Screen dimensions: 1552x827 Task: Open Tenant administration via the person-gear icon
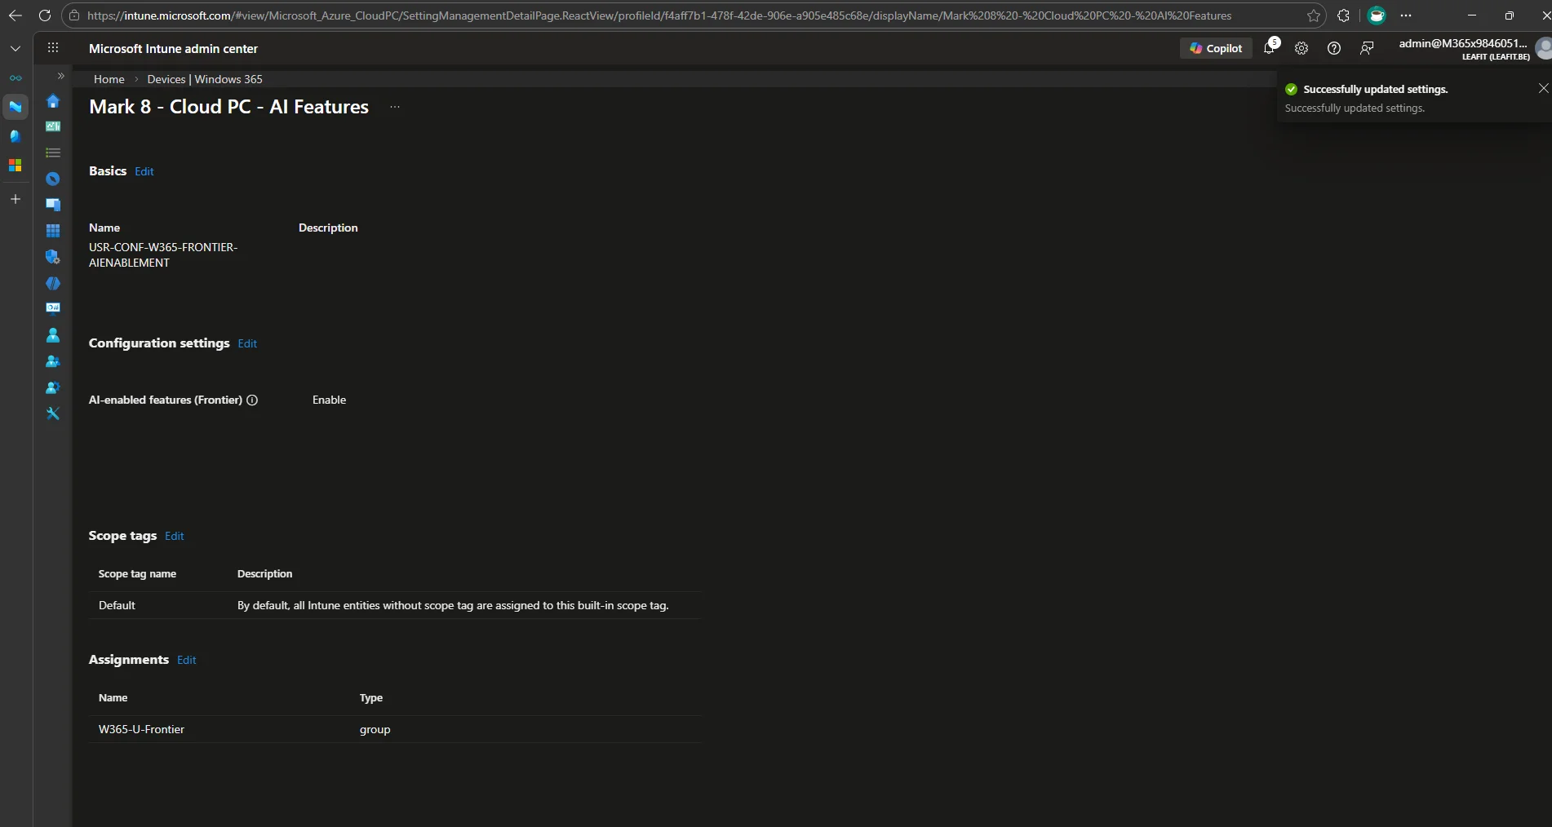tap(52, 387)
